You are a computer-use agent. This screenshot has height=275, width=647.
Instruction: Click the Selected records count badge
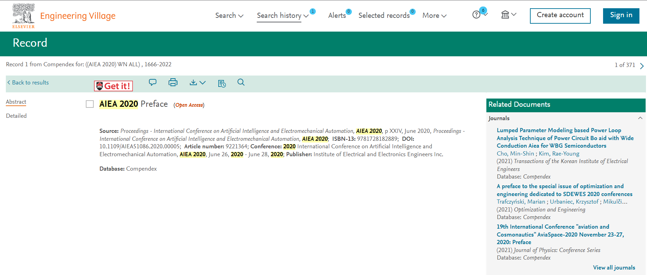(x=413, y=11)
